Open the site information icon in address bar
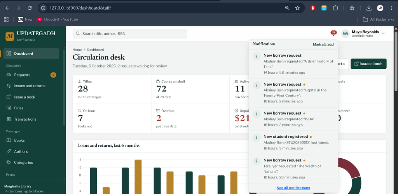The image size is (398, 194). tap(44, 8)
